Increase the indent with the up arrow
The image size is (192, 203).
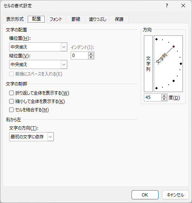click(x=91, y=54)
